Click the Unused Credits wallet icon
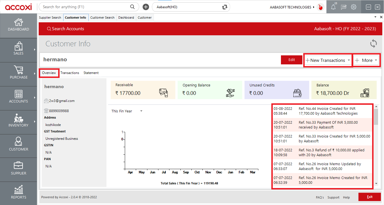The height and width of the screenshot is (205, 384). [297, 93]
